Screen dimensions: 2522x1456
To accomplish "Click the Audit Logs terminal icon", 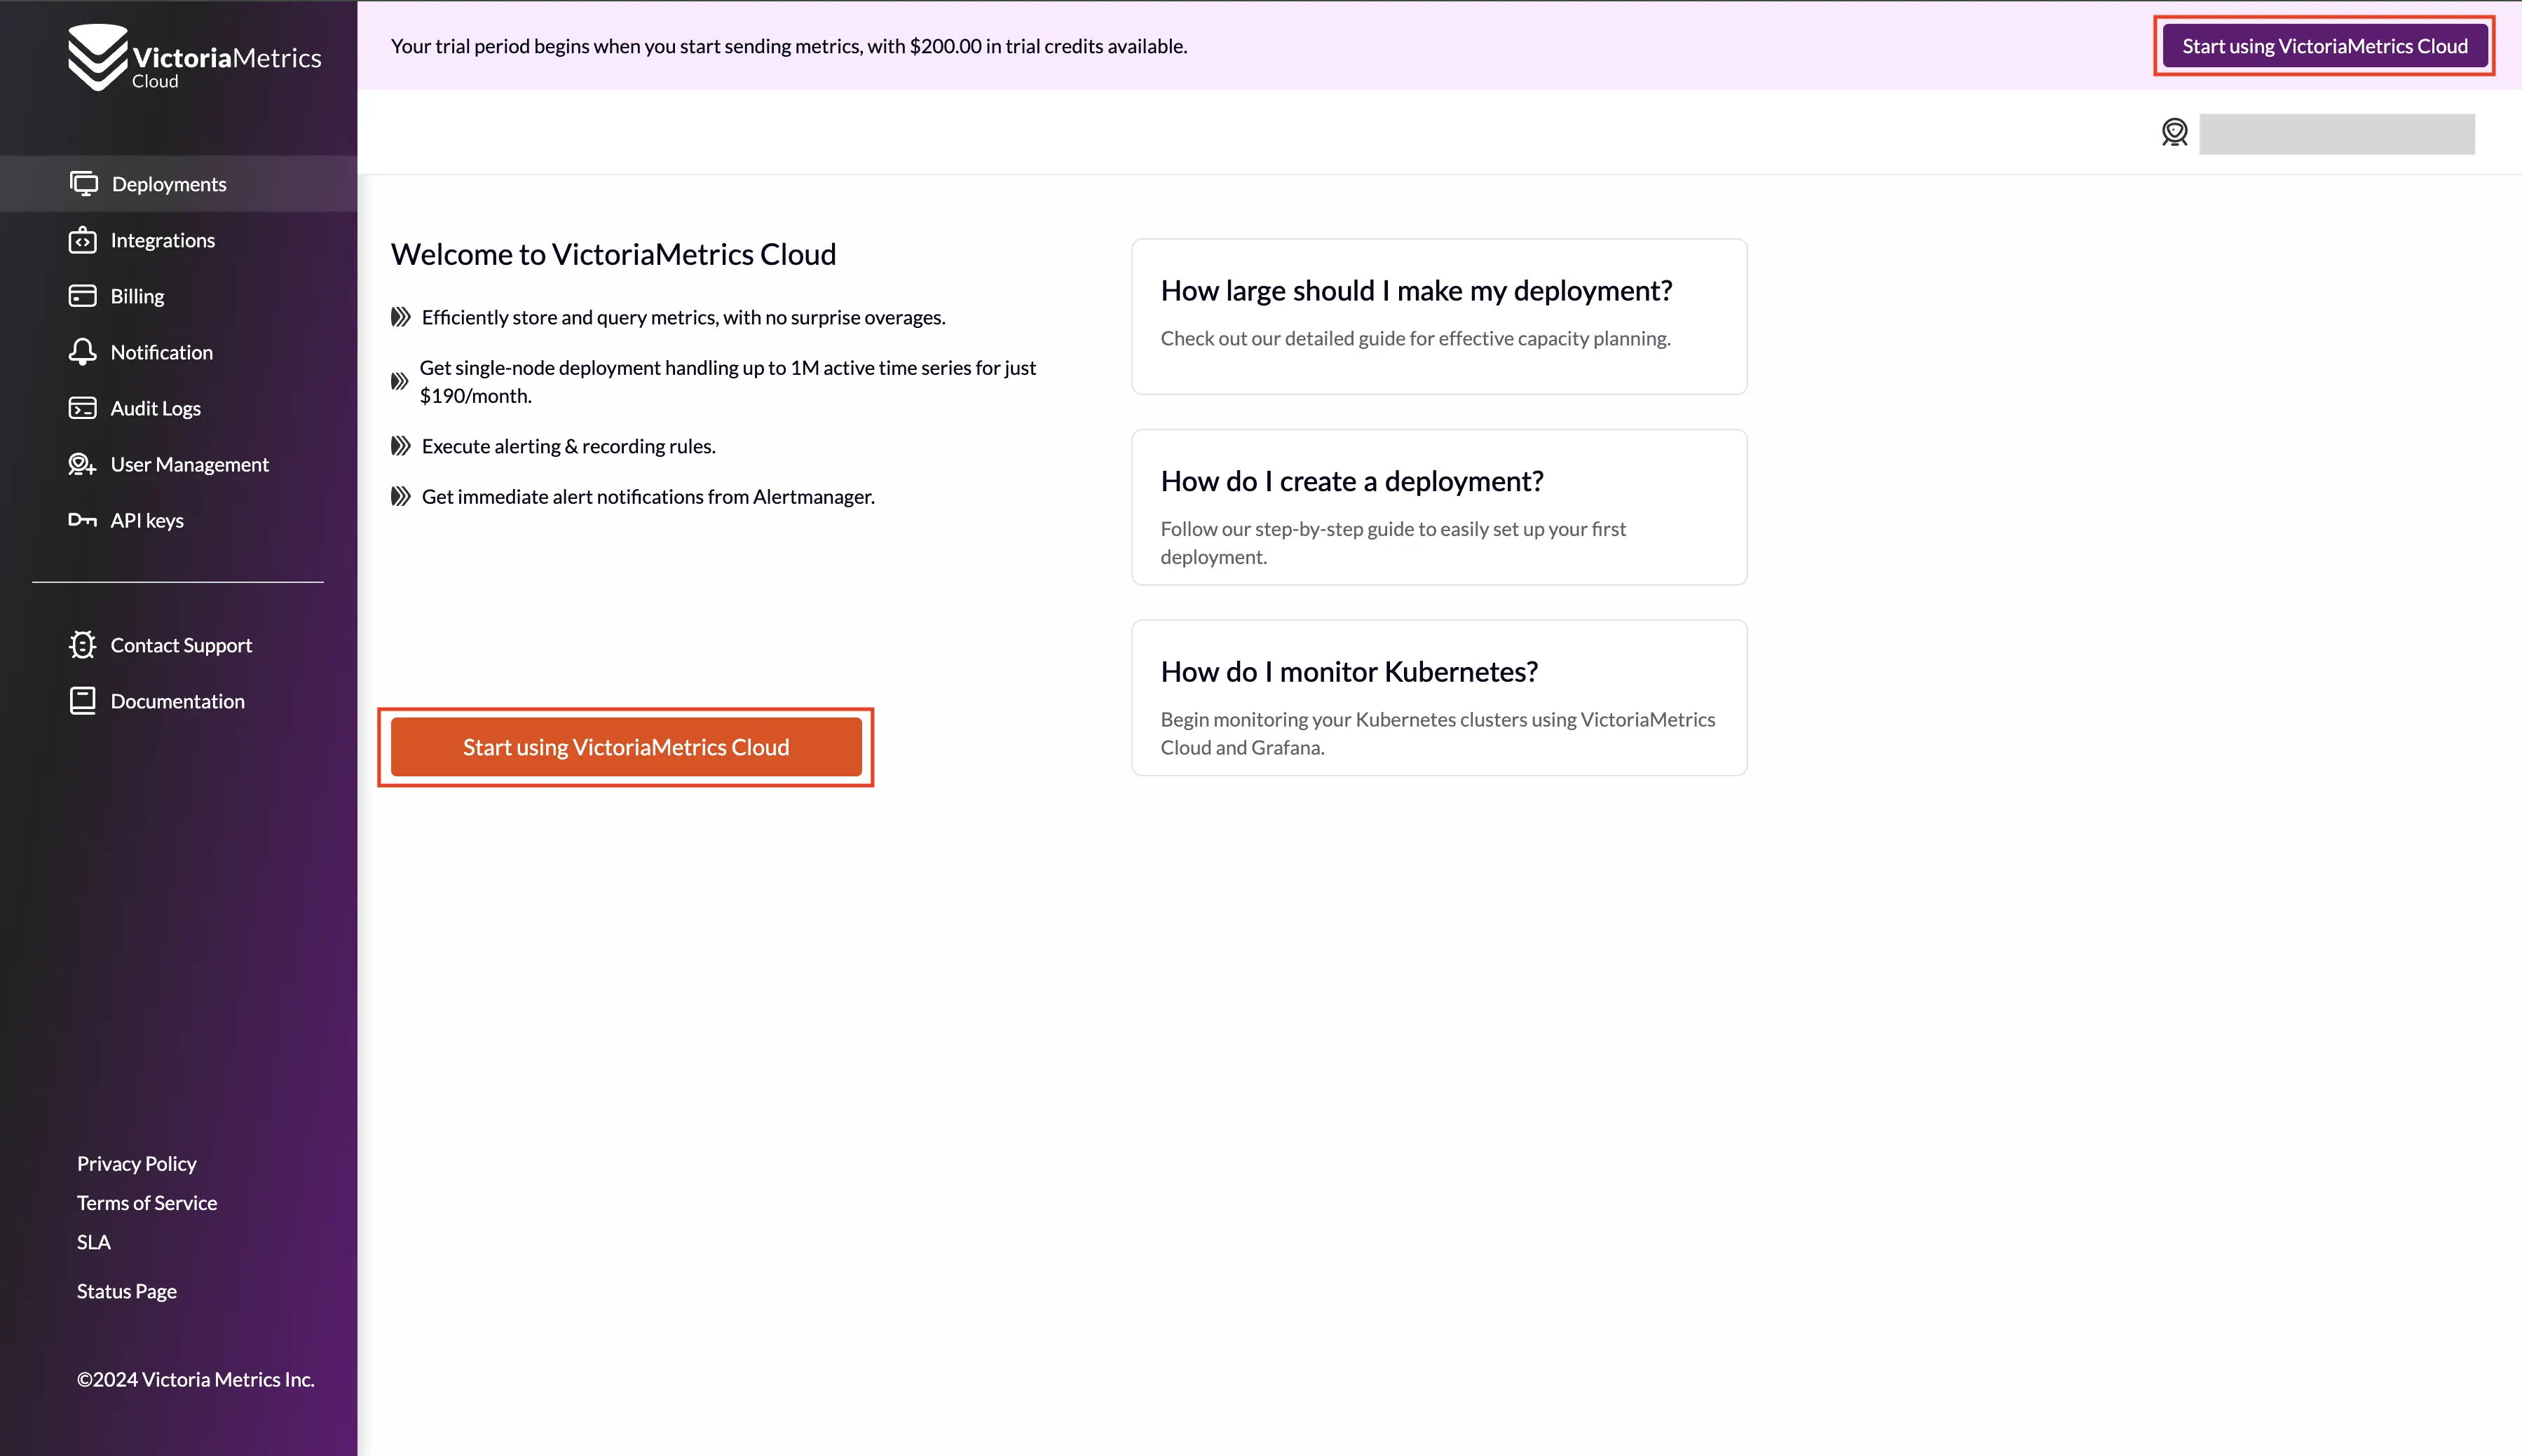I will tap(83, 408).
